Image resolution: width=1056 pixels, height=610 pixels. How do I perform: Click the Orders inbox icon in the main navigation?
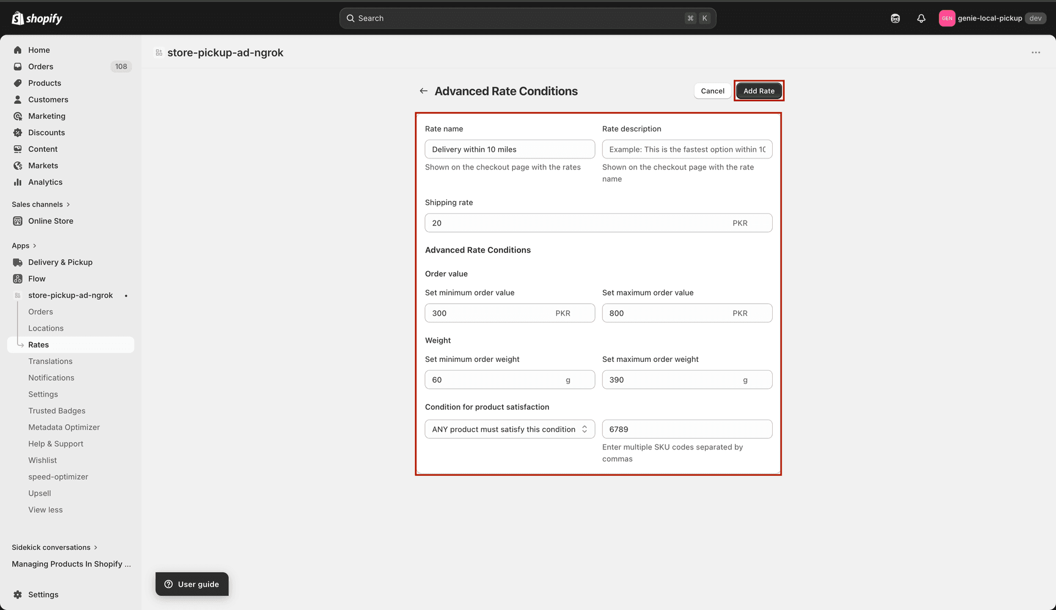(x=18, y=67)
